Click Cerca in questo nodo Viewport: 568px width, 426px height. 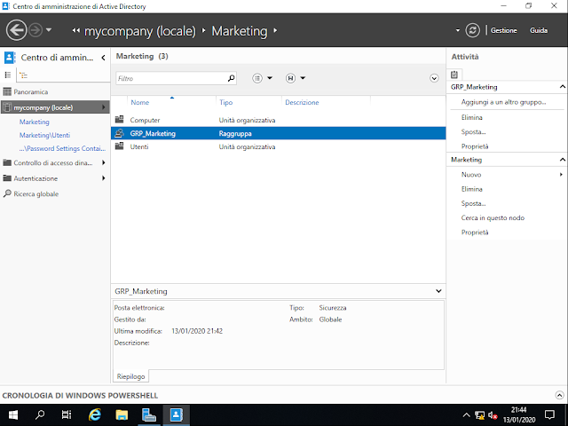pyautogui.click(x=493, y=218)
